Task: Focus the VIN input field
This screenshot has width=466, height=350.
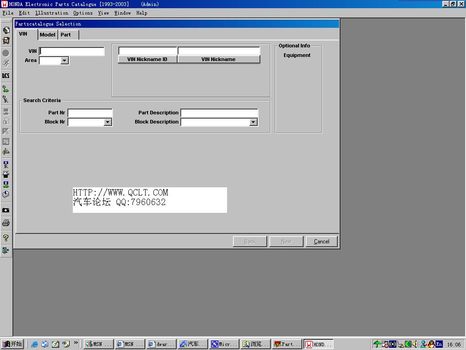Action: 72,51
